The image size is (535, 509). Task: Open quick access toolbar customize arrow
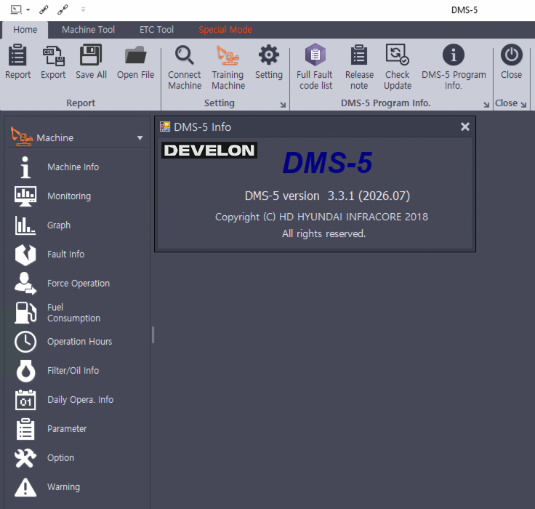click(x=84, y=9)
